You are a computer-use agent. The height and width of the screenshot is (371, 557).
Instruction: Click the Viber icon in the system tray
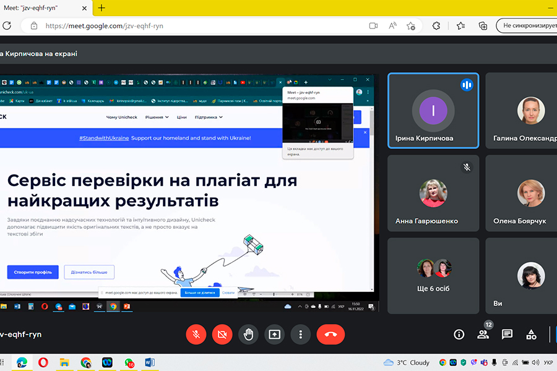(x=473, y=362)
